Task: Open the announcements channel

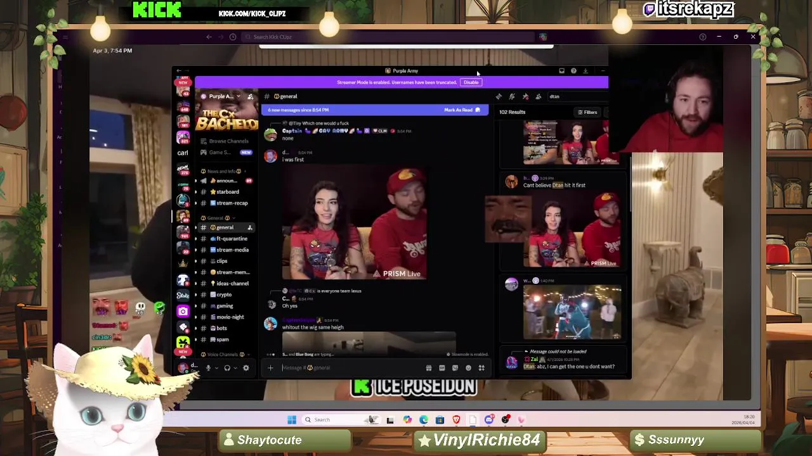Action: pyautogui.click(x=225, y=181)
